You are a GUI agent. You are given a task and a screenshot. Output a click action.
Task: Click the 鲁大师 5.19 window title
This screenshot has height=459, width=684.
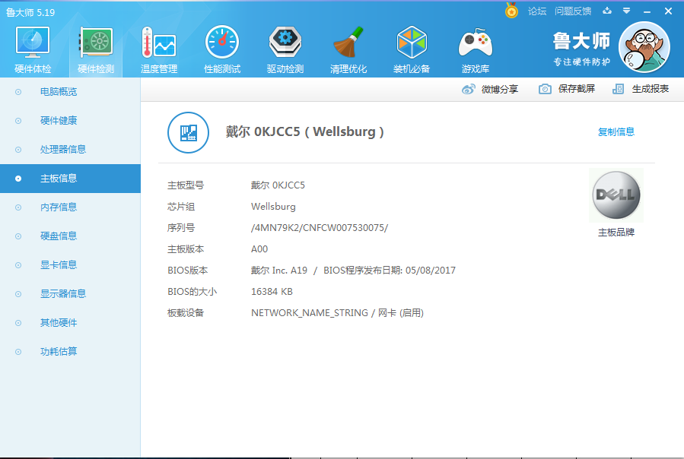pos(30,13)
